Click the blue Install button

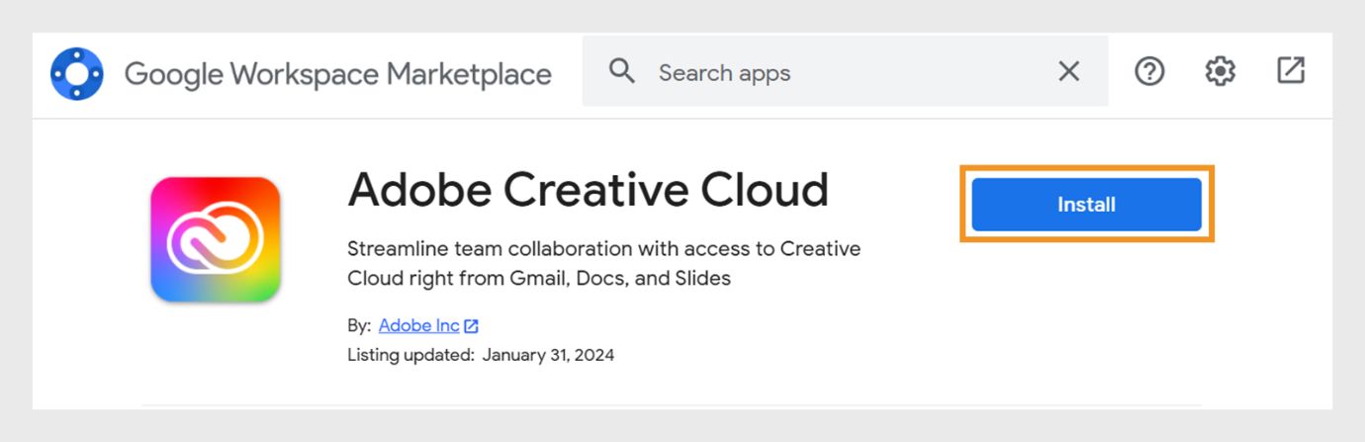point(1086,205)
